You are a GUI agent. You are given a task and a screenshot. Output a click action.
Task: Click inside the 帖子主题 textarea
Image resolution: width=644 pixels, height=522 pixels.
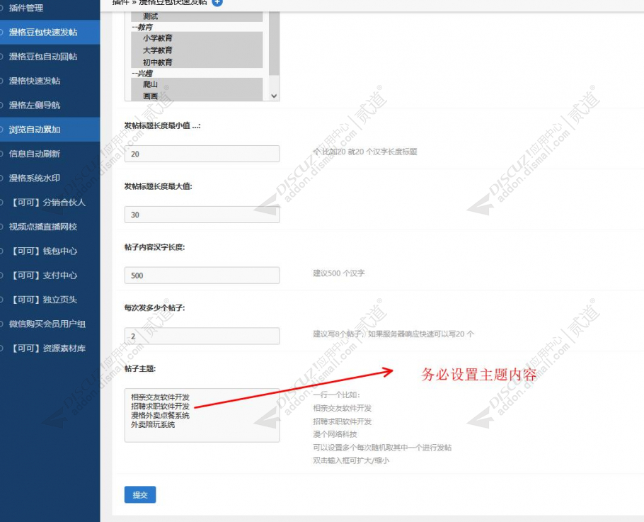202,415
